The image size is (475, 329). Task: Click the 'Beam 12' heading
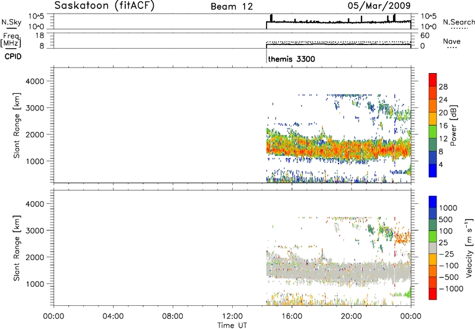point(232,7)
